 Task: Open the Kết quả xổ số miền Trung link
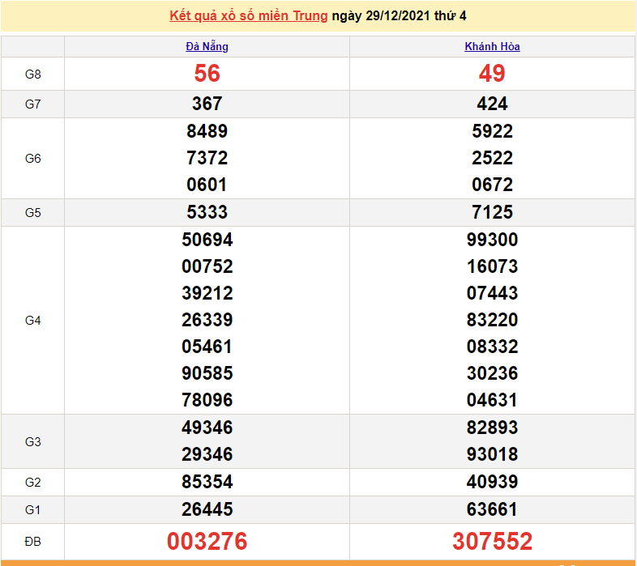249,16
